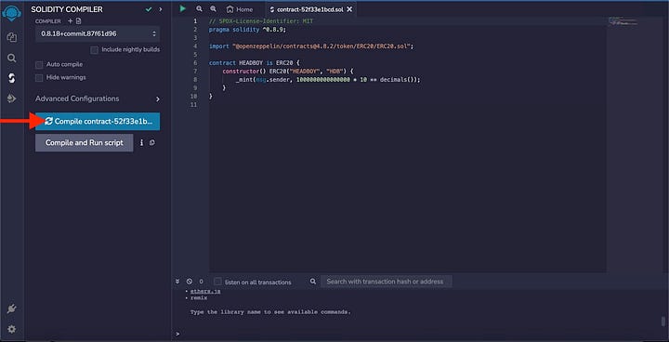Image resolution: width=669 pixels, height=342 pixels.
Task: Select the Solidity compiler sidebar icon
Action: (12, 78)
